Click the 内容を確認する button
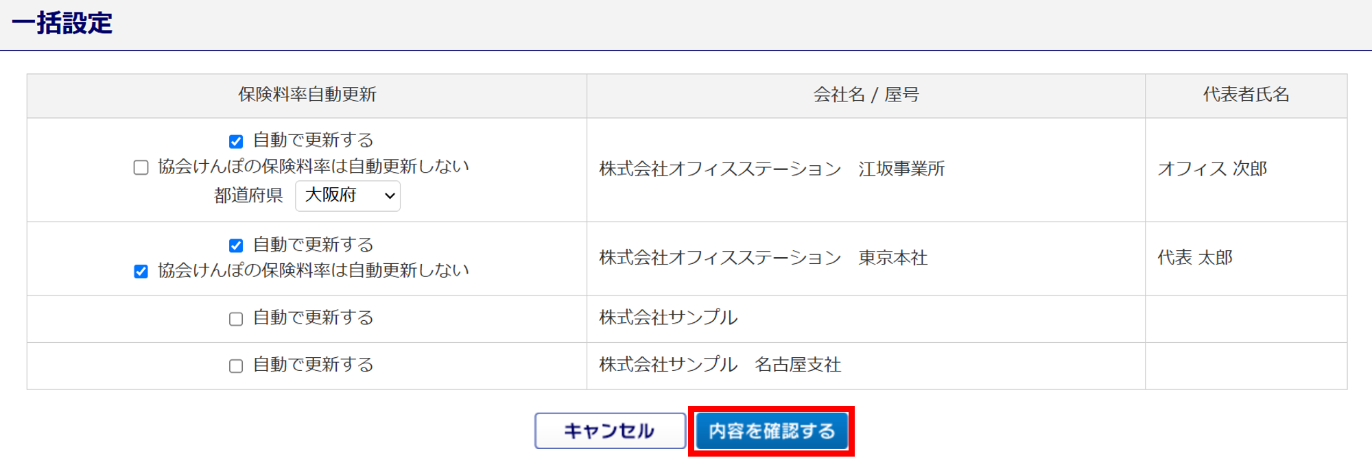Image resolution: width=1372 pixels, height=471 pixels. coord(772,431)
